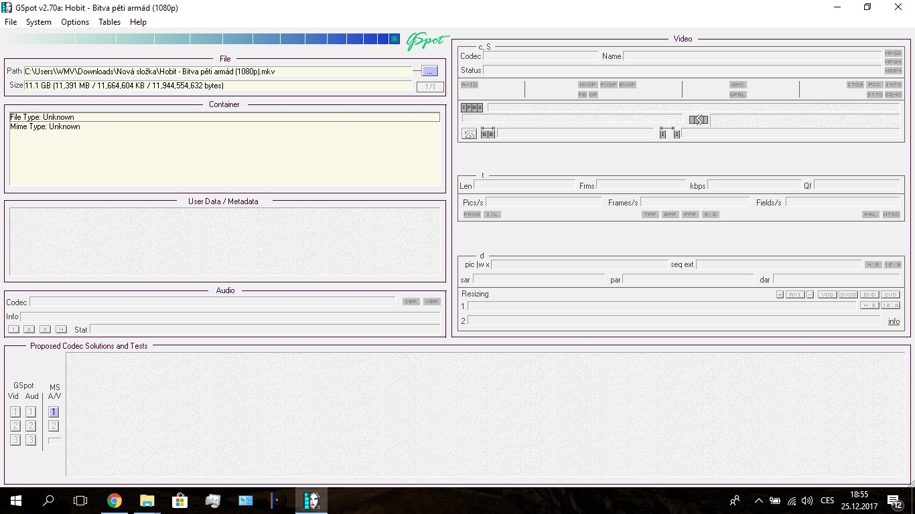Click the I/L interlace indicator badge
The height and width of the screenshot is (514, 915).
tap(492, 214)
